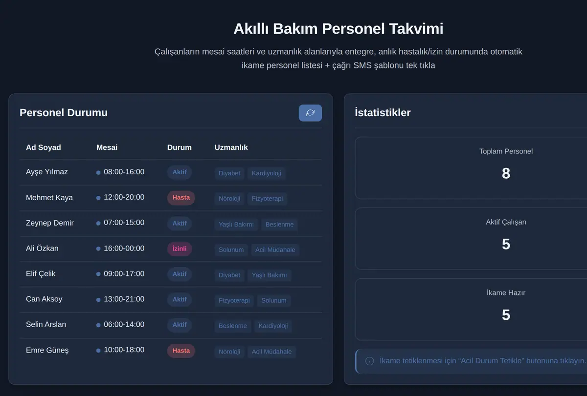Click Elif Çelik's Diyabet tag
This screenshot has height=396, width=587.
229,275
